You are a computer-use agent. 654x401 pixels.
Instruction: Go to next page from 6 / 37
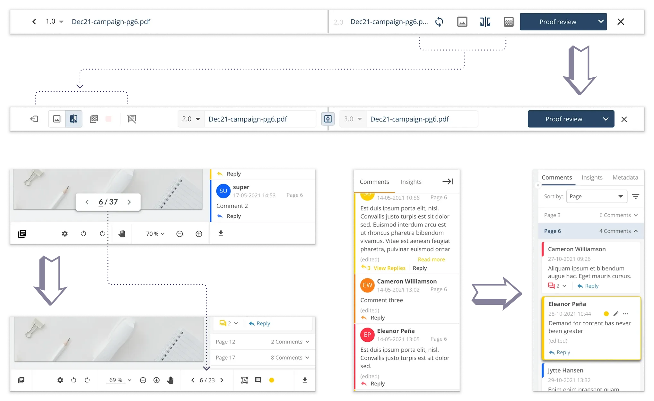click(x=129, y=202)
